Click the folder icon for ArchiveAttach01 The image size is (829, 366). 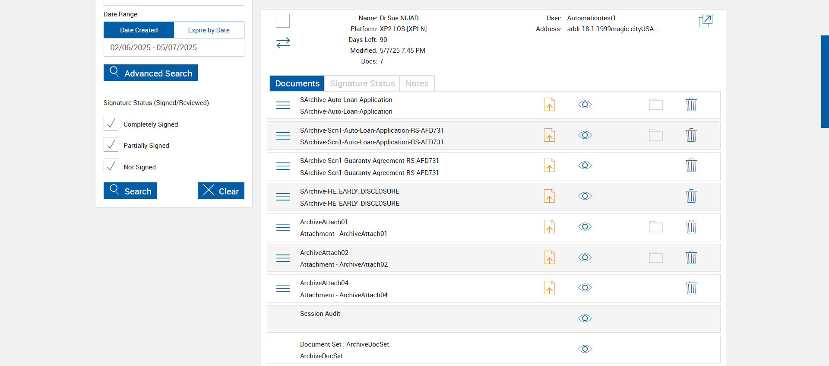(x=656, y=227)
